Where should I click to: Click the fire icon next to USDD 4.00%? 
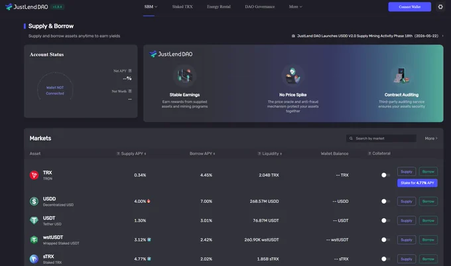(x=149, y=201)
